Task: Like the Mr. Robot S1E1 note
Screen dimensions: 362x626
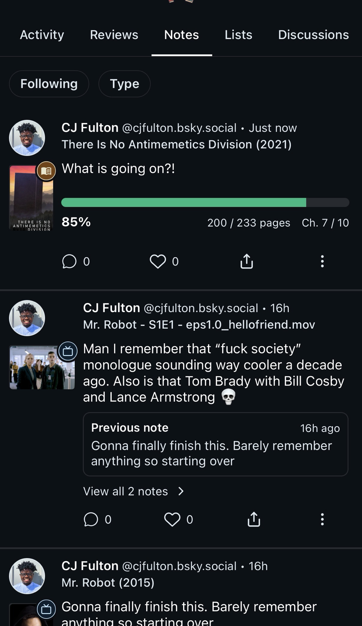Action: point(172,520)
